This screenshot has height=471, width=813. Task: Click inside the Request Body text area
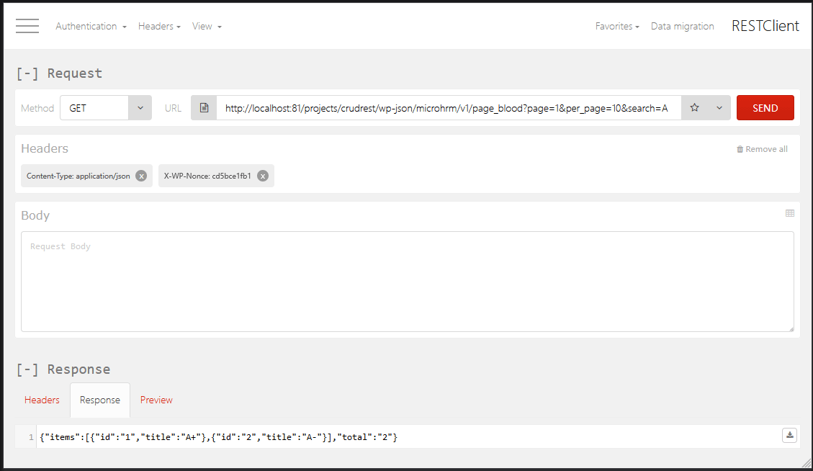click(x=407, y=281)
